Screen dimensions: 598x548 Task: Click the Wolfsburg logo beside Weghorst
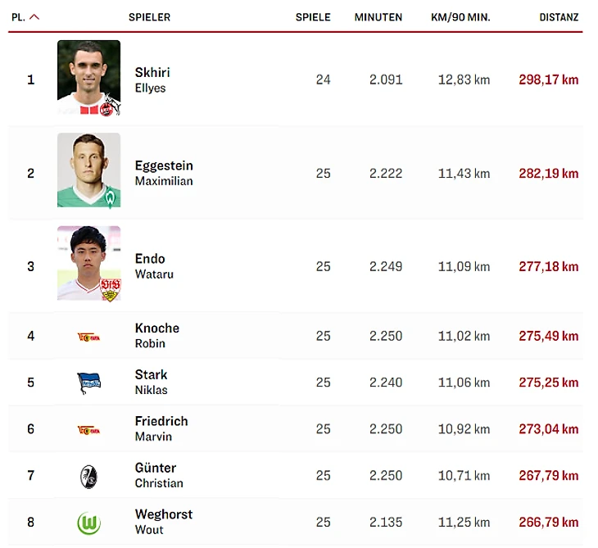(88, 523)
